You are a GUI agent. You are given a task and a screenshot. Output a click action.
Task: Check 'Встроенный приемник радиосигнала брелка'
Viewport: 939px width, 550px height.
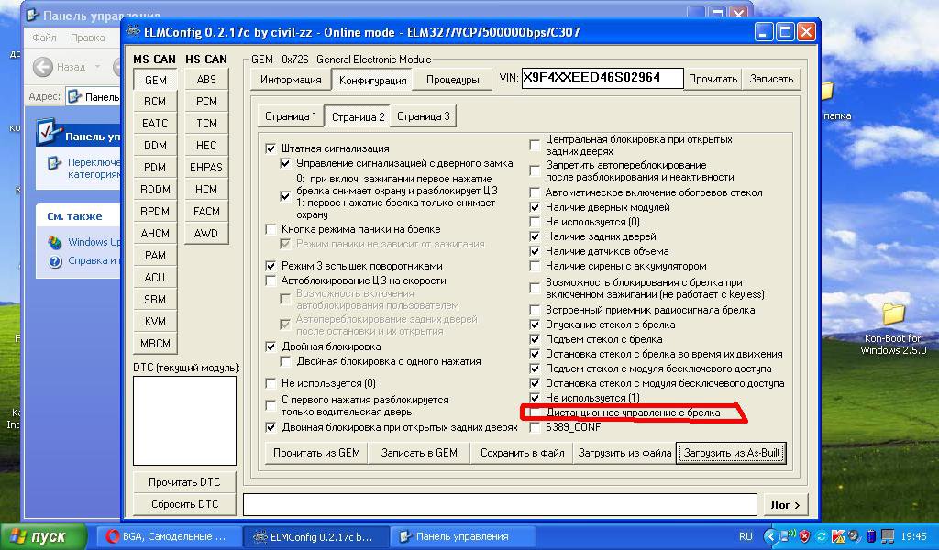pos(535,310)
